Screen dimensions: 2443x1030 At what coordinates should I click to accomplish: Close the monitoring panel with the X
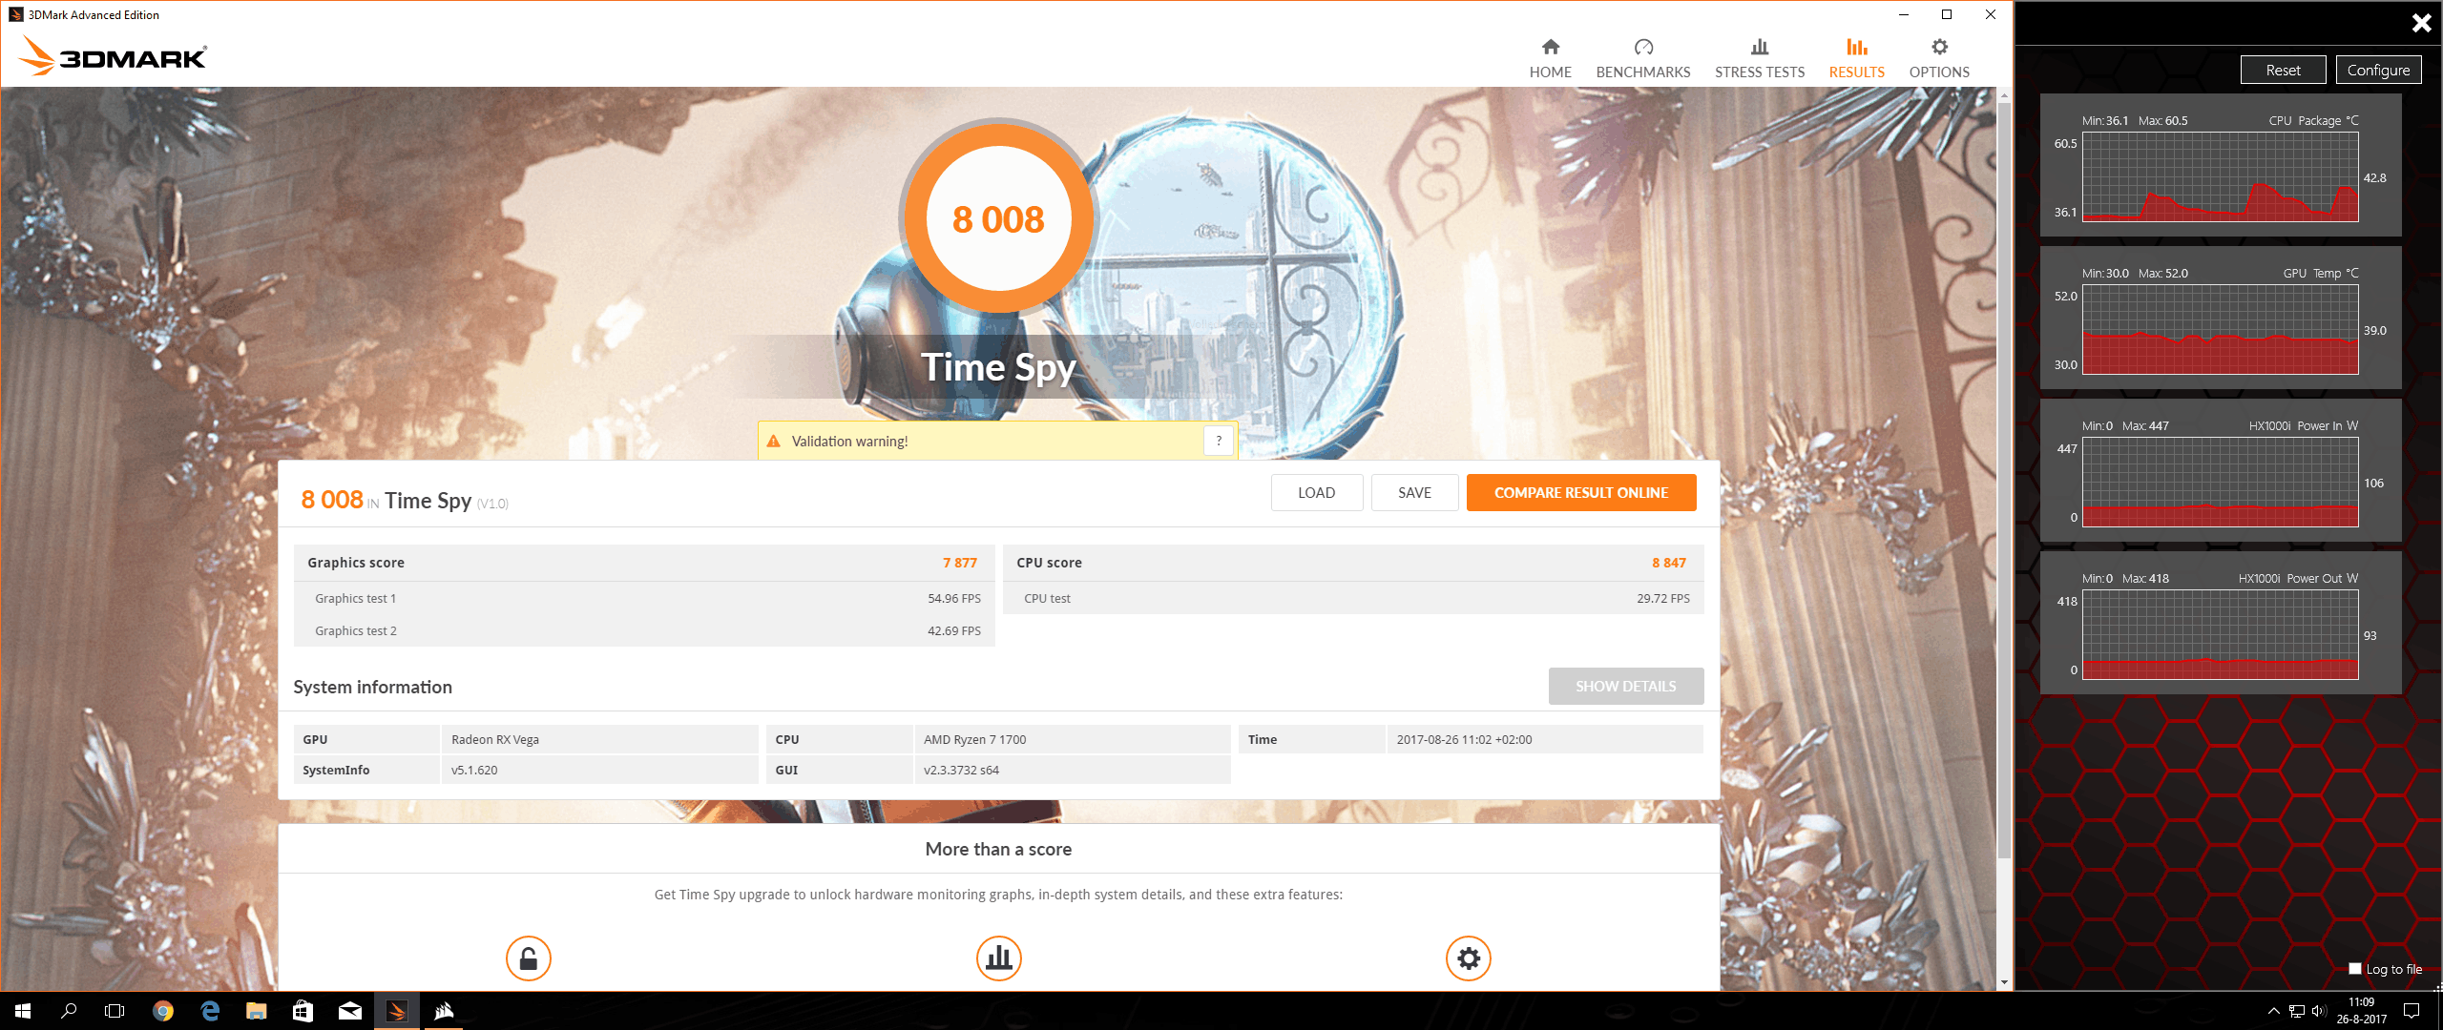point(2421,23)
